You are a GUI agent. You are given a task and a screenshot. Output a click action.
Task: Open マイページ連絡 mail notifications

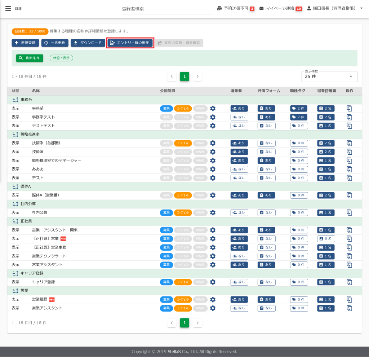point(261,8)
